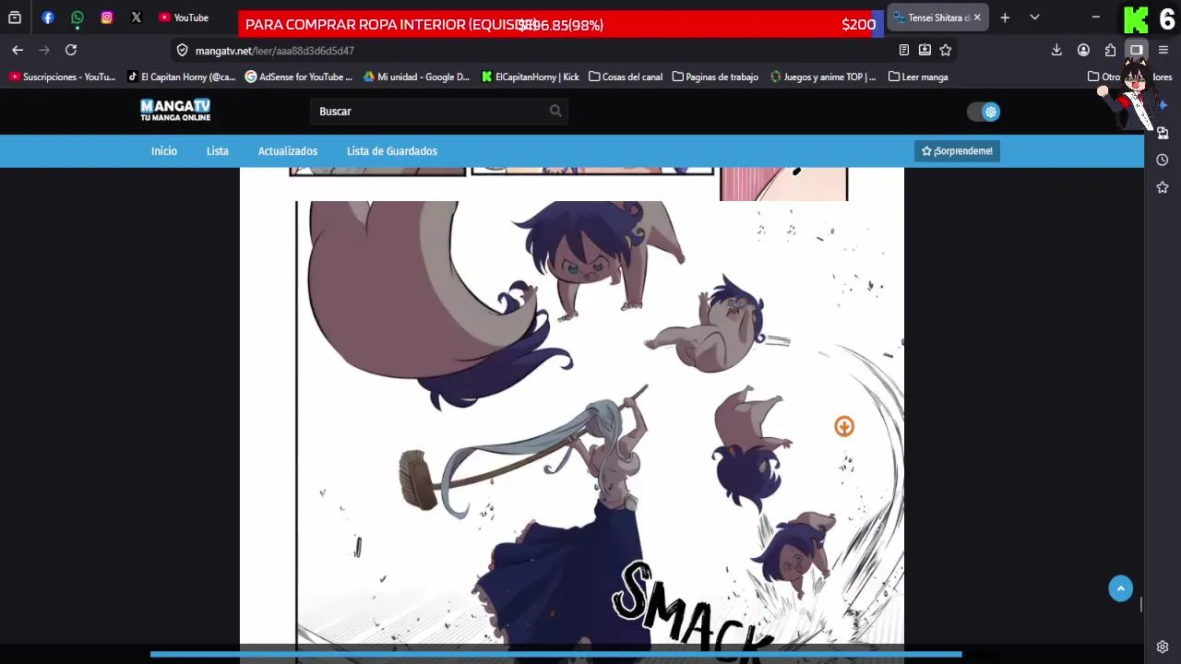1181x664 pixels.
Task: Open the tracking protection shield icon
Action: [182, 51]
